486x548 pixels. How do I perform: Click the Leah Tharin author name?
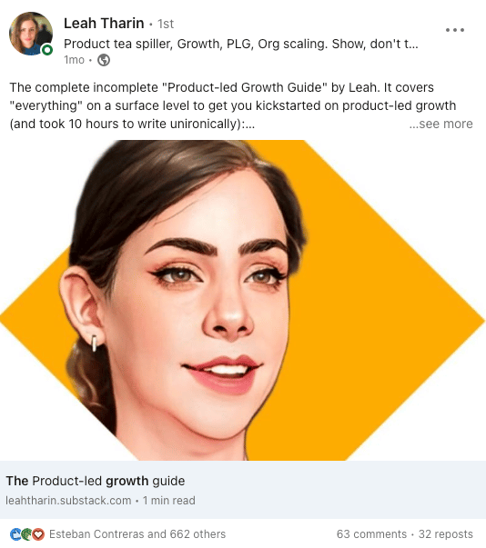(x=104, y=24)
